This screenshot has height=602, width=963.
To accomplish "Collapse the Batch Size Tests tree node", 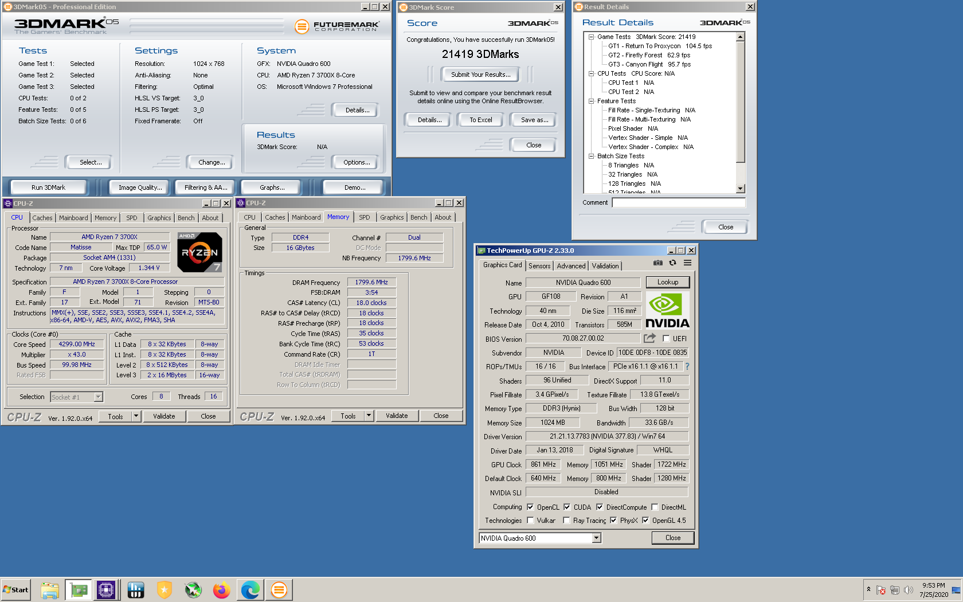I will 591,156.
